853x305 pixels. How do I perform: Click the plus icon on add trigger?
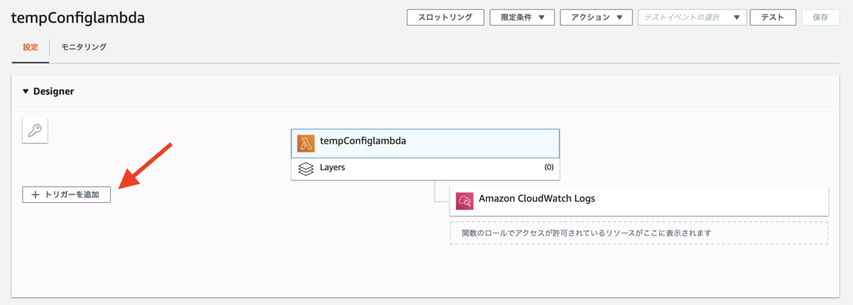[36, 194]
